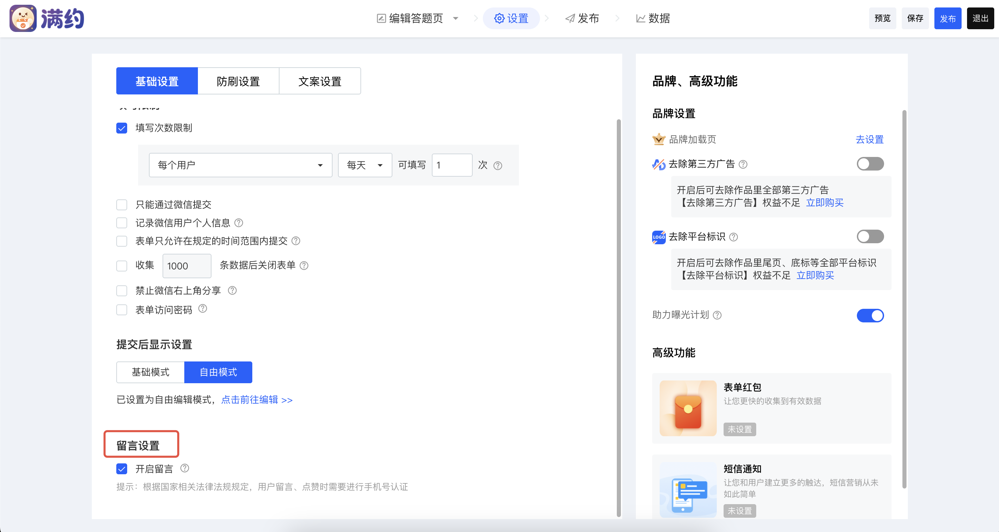Enable the 去除第三方广告 toggle
Viewport: 999px width, 532px height.
(870, 164)
